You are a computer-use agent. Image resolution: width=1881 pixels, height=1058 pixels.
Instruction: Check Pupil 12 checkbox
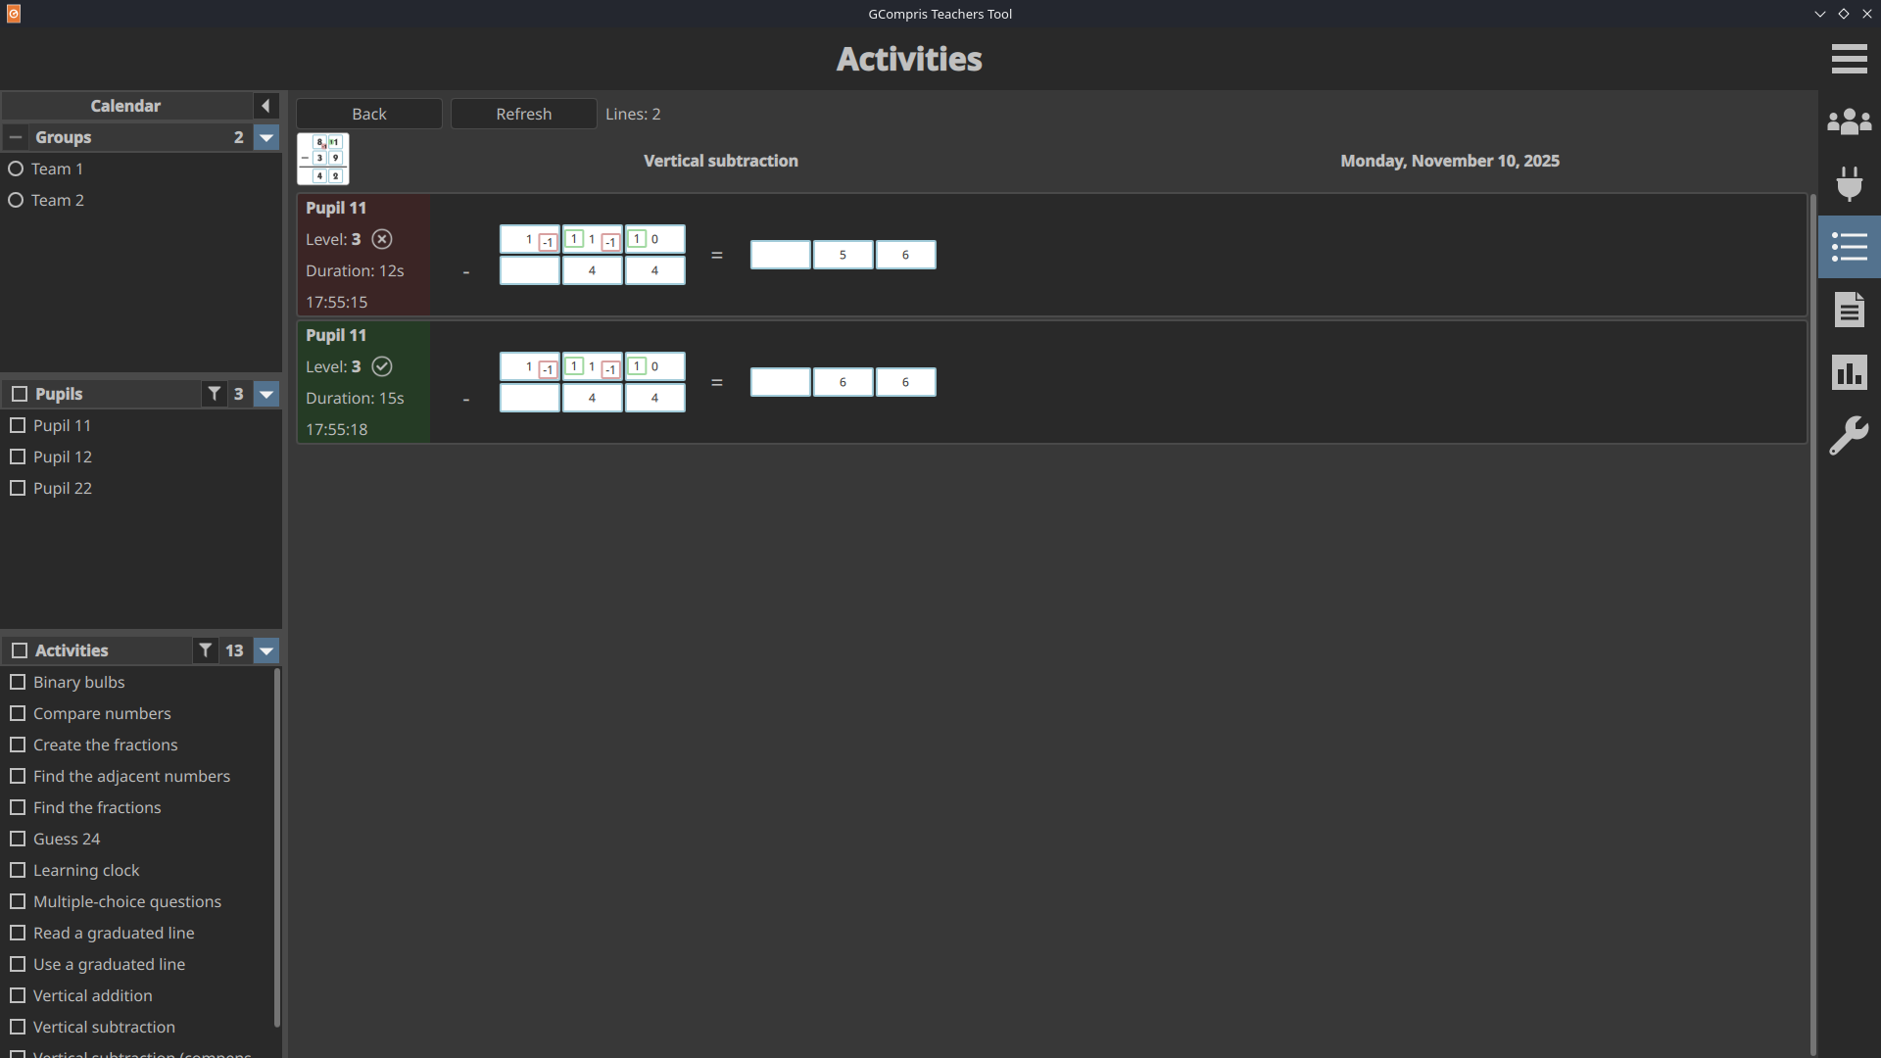tap(18, 457)
